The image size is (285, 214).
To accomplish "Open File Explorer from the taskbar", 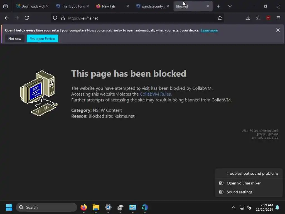I will tap(96, 207).
